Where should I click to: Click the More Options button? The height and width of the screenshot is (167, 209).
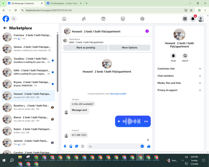(x=130, y=48)
